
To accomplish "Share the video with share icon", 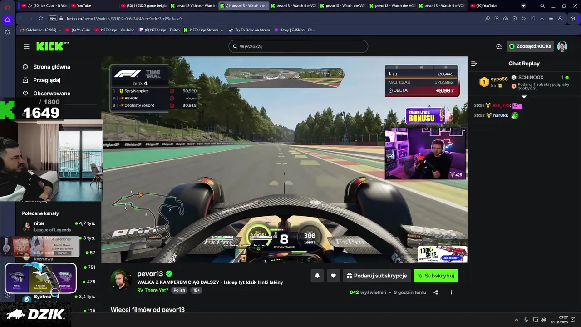I will pyautogui.click(x=436, y=292).
